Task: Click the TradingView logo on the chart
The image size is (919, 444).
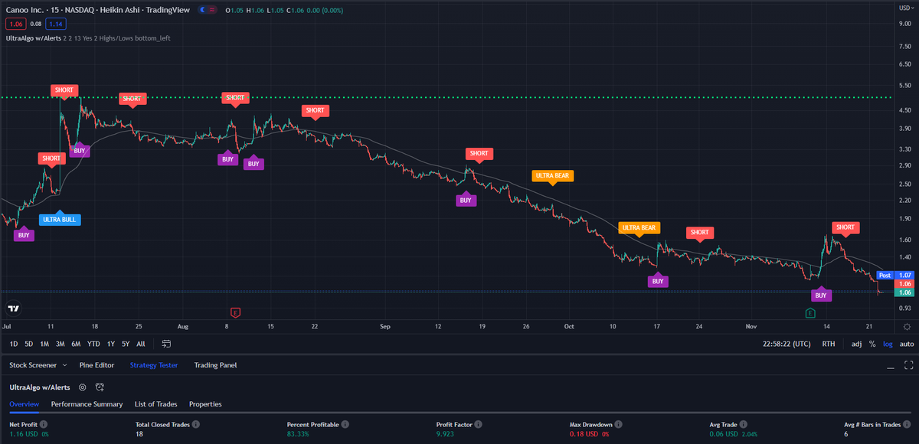Action: pyautogui.click(x=13, y=309)
